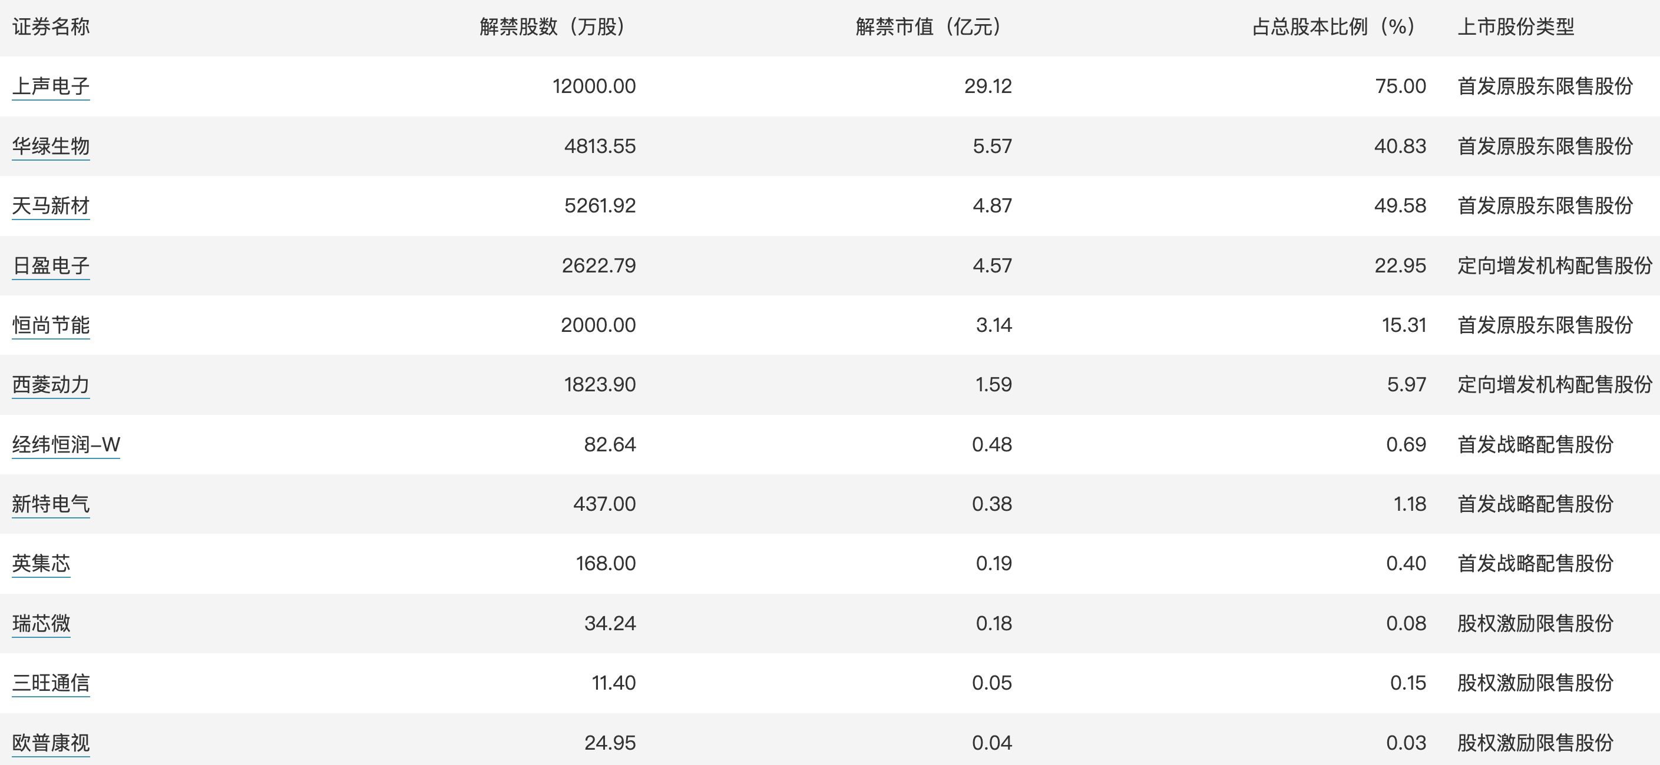Image resolution: width=1660 pixels, height=765 pixels.
Task: Click the 上市股份类型 column header
Action: pyautogui.click(x=1516, y=27)
